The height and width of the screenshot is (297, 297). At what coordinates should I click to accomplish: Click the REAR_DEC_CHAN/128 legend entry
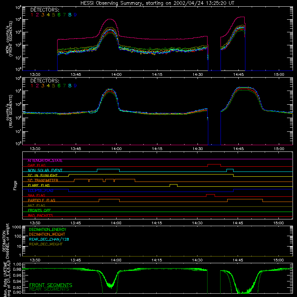[49, 239]
